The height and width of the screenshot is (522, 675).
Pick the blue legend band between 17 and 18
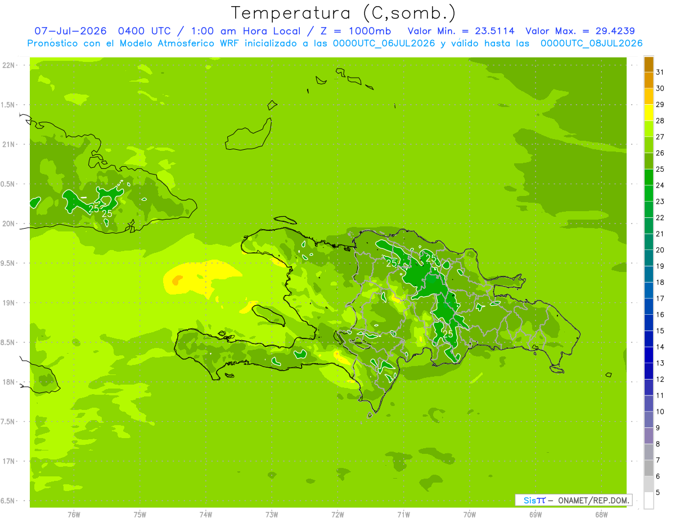649,291
